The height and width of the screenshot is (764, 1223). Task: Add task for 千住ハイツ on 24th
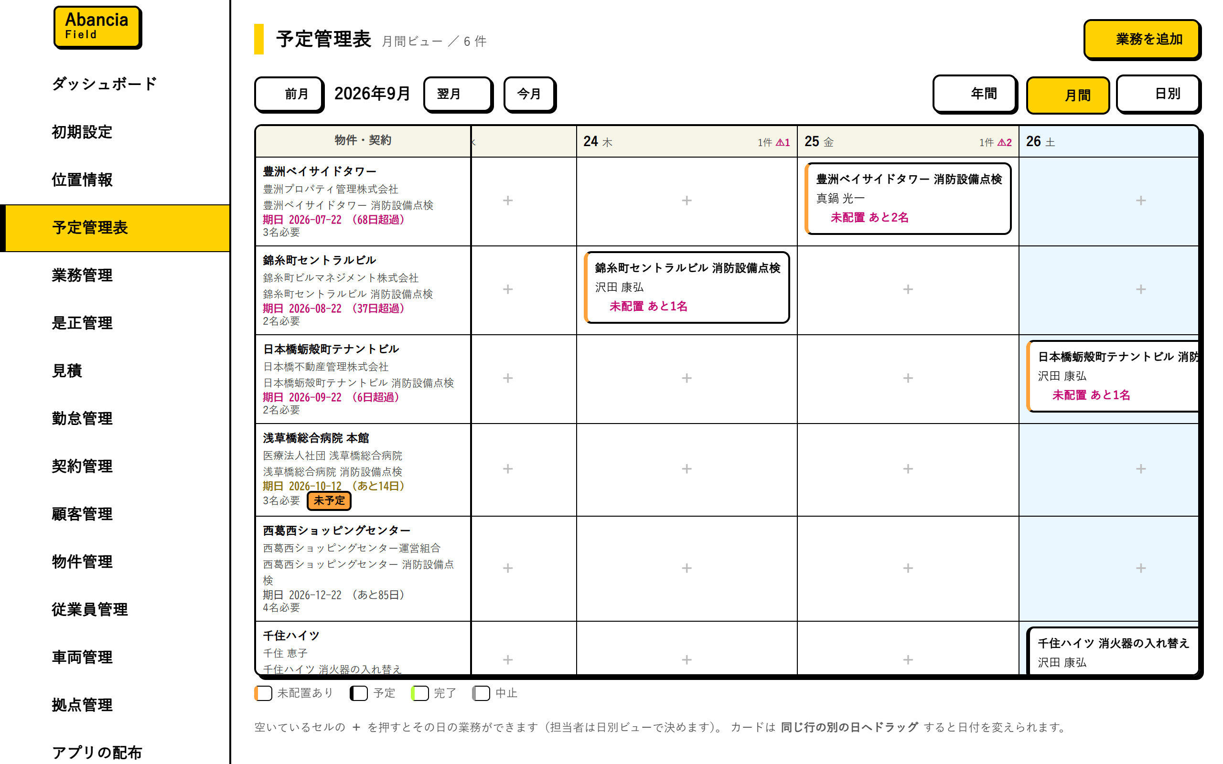687,660
